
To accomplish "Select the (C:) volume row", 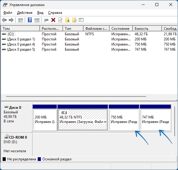I will pos(89,34).
